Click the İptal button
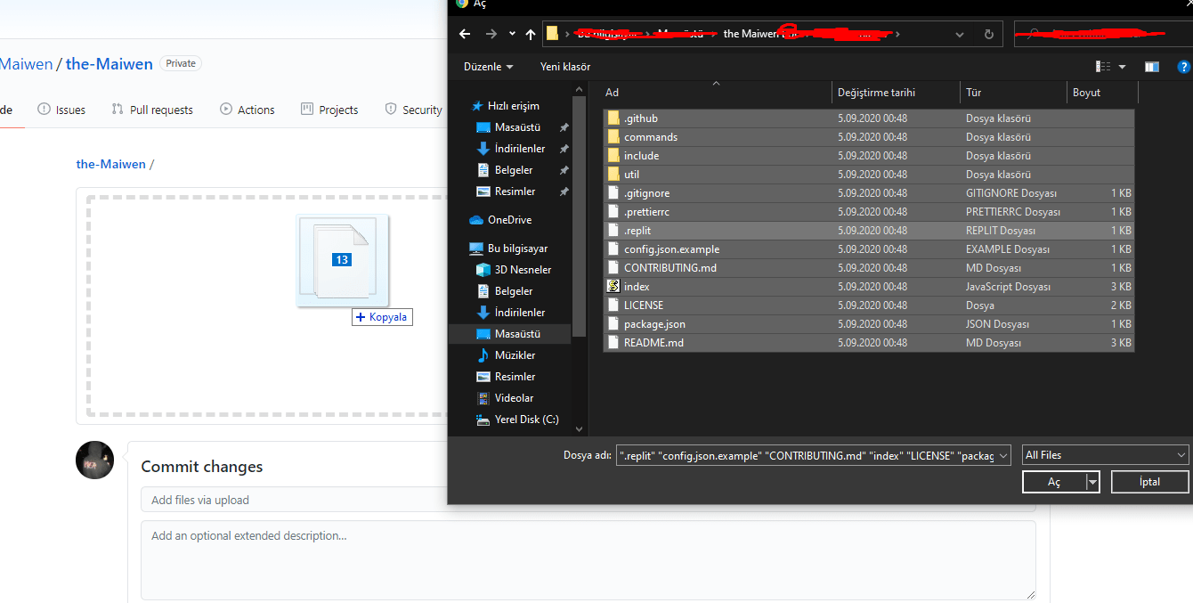 (x=1149, y=482)
